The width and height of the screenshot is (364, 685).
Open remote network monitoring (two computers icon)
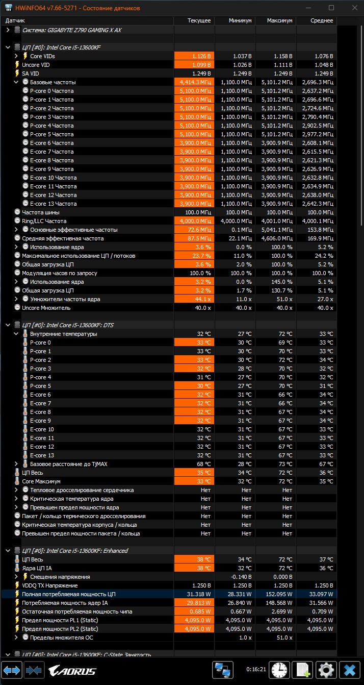tap(223, 670)
